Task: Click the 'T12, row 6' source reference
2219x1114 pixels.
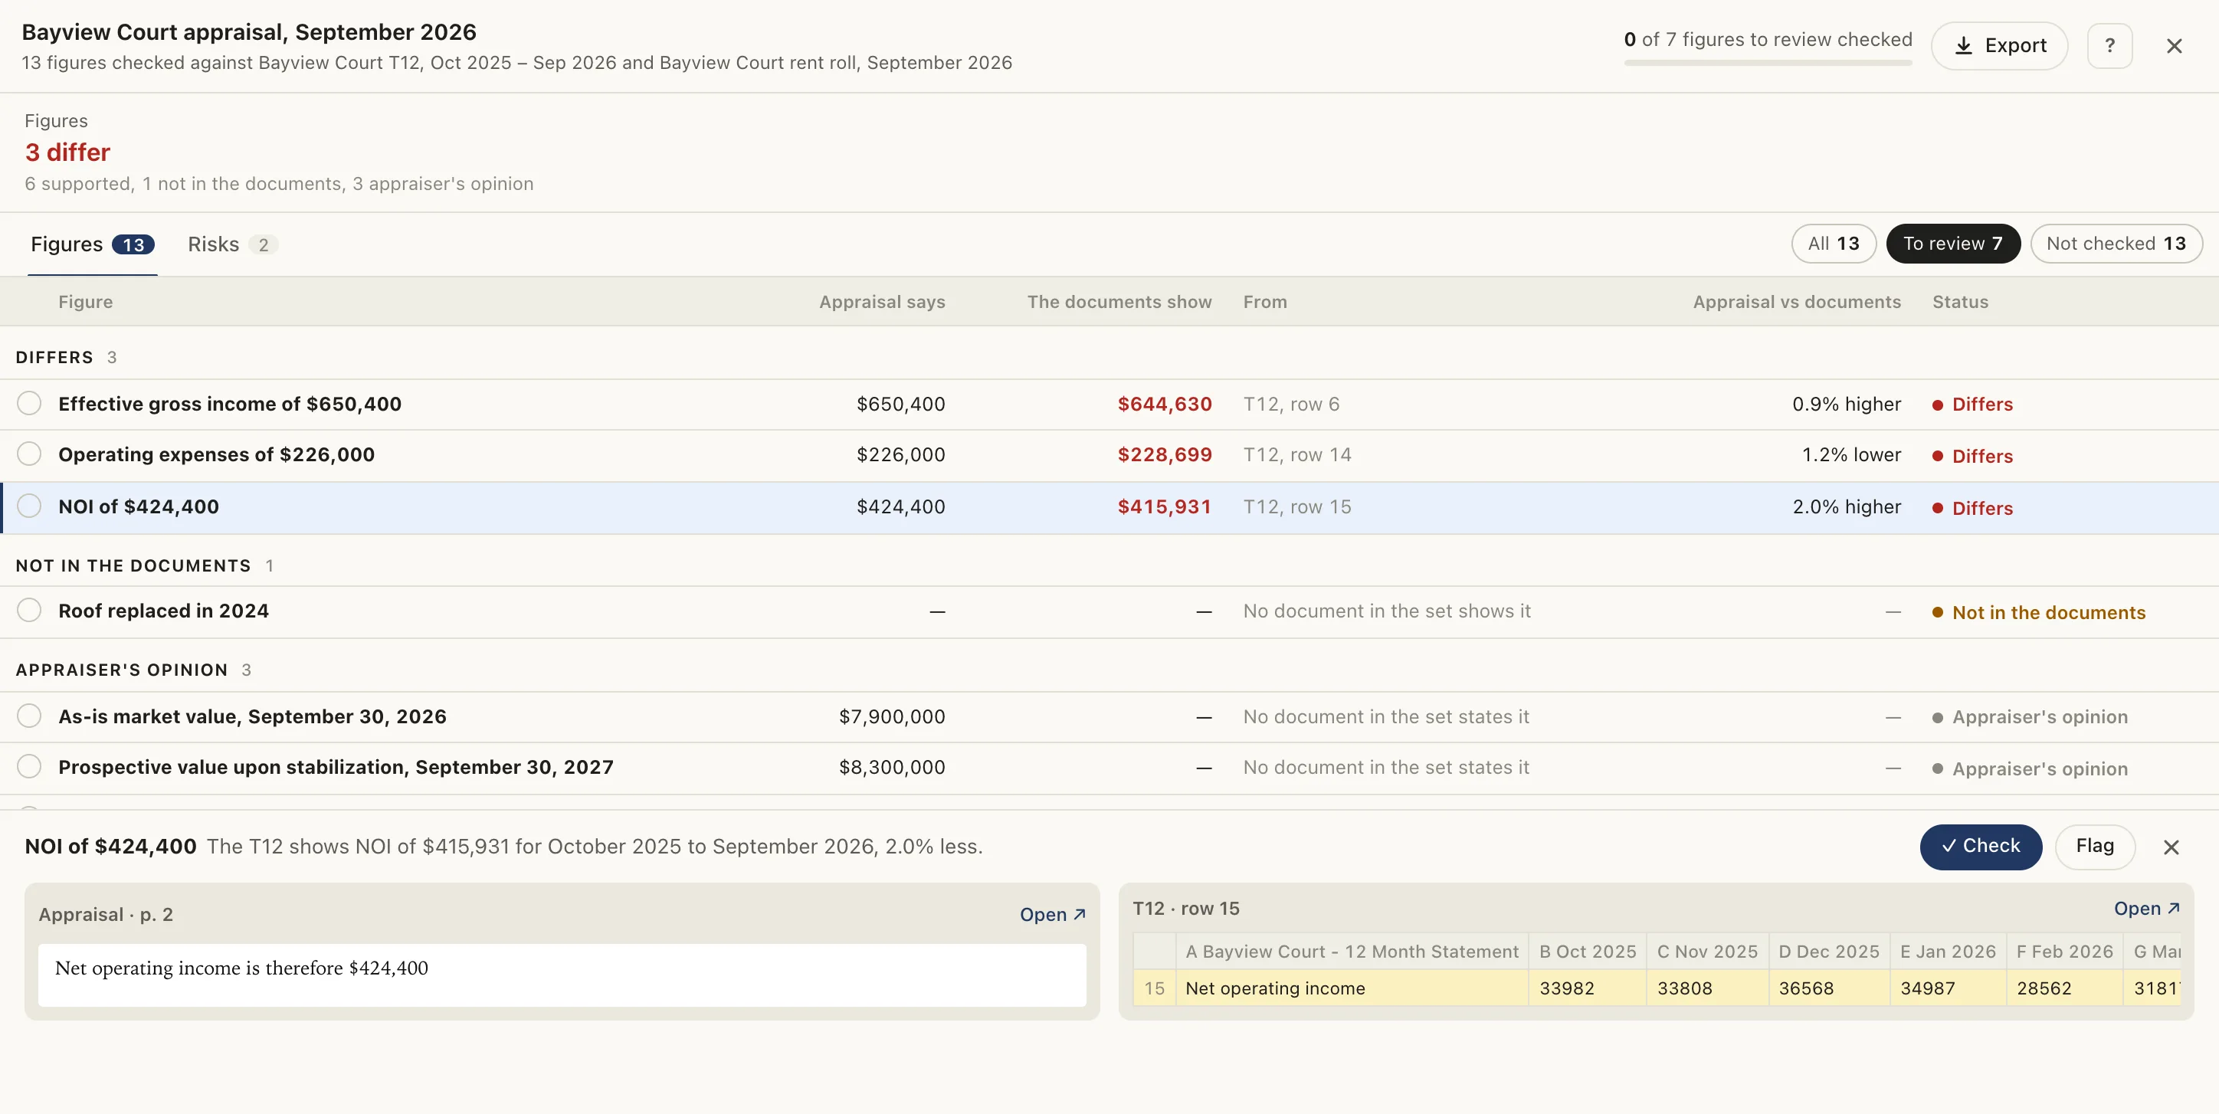Action: click(1291, 404)
